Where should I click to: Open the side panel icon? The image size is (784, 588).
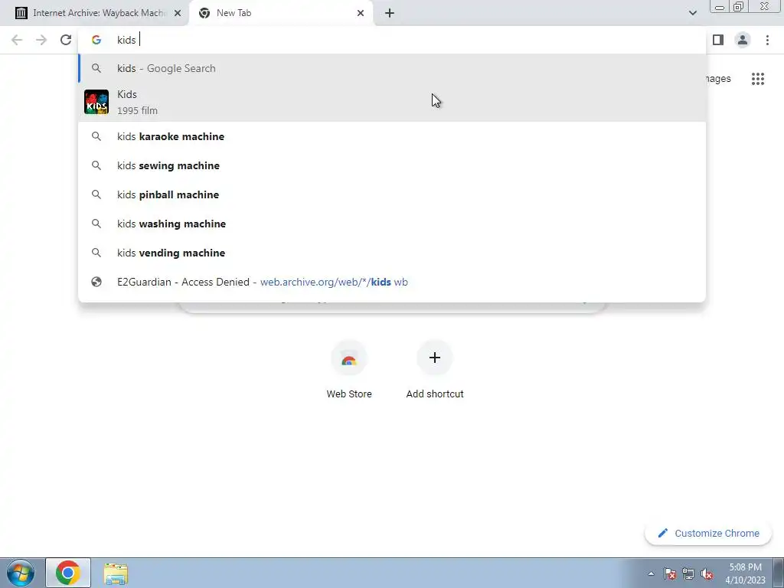pos(718,40)
